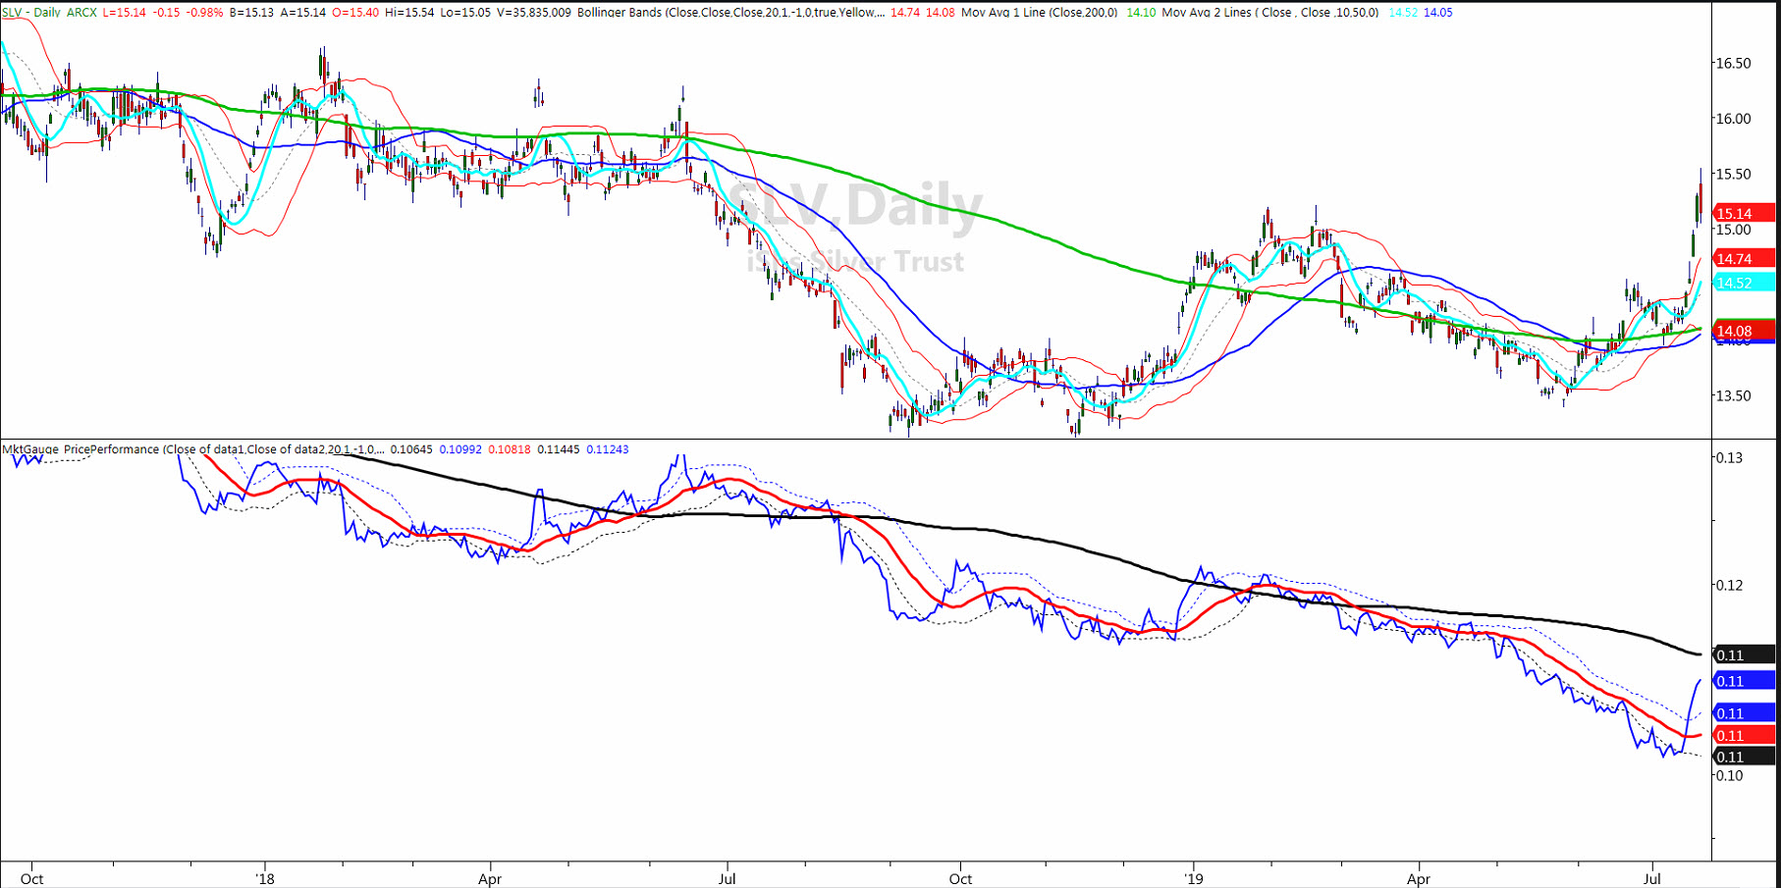The image size is (1781, 888).
Task: Click the 13.50 price axis label
Action: coord(1733,396)
